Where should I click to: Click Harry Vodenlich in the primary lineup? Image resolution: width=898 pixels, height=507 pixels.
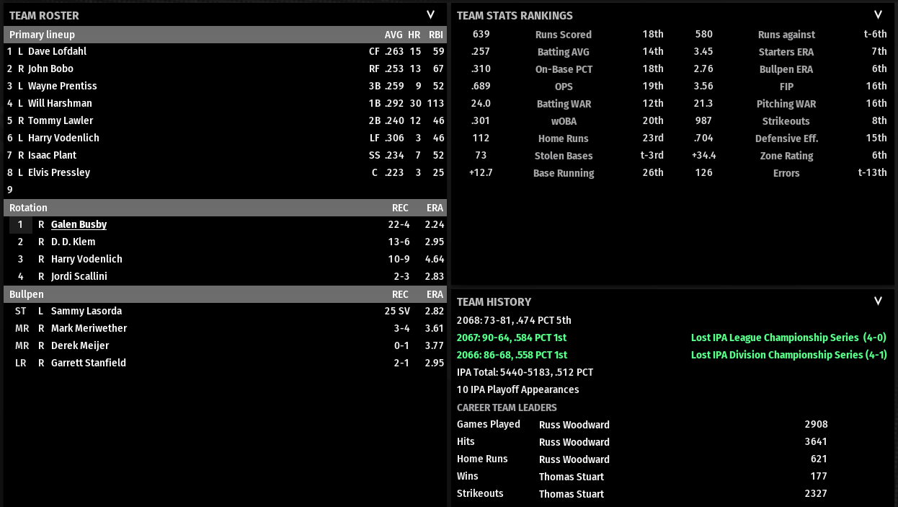(x=63, y=138)
